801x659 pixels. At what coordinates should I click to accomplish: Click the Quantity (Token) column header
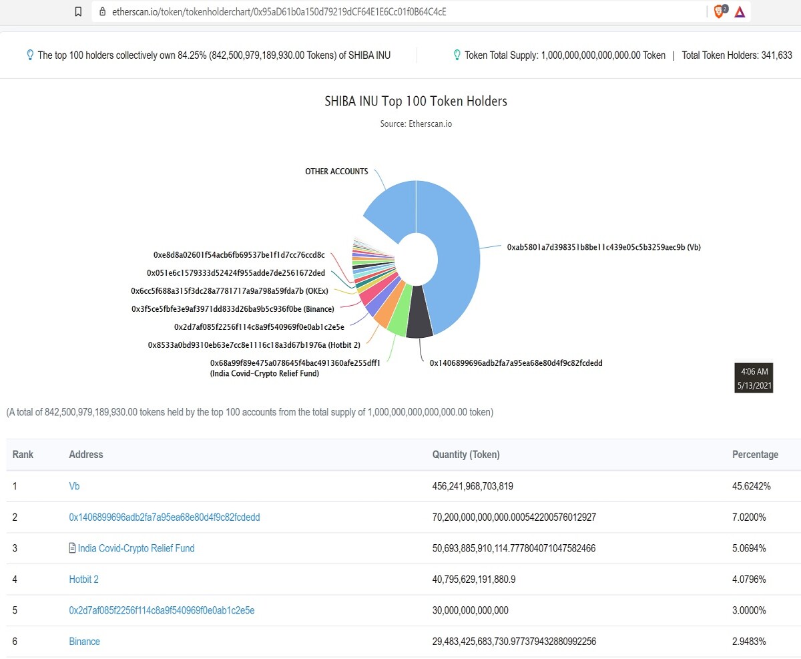(466, 455)
